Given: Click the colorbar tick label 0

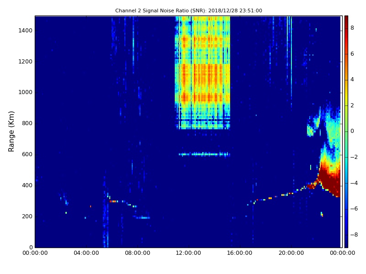Looking at the screenshot, I should coord(352,131).
